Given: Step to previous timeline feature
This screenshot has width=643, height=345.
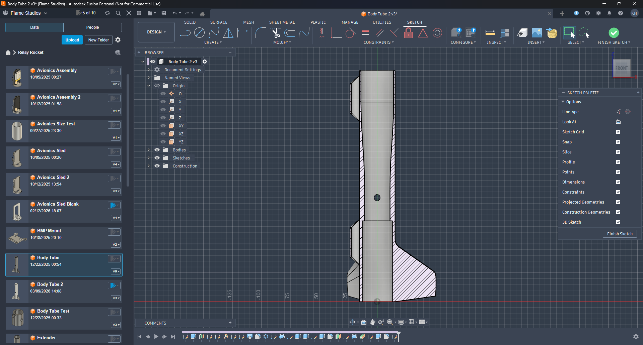Looking at the screenshot, I should tap(148, 337).
